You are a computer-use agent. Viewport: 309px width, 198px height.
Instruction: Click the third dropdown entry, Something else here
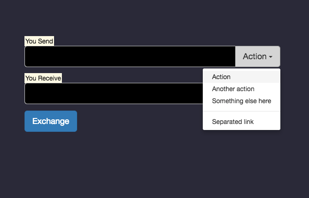pos(241,101)
